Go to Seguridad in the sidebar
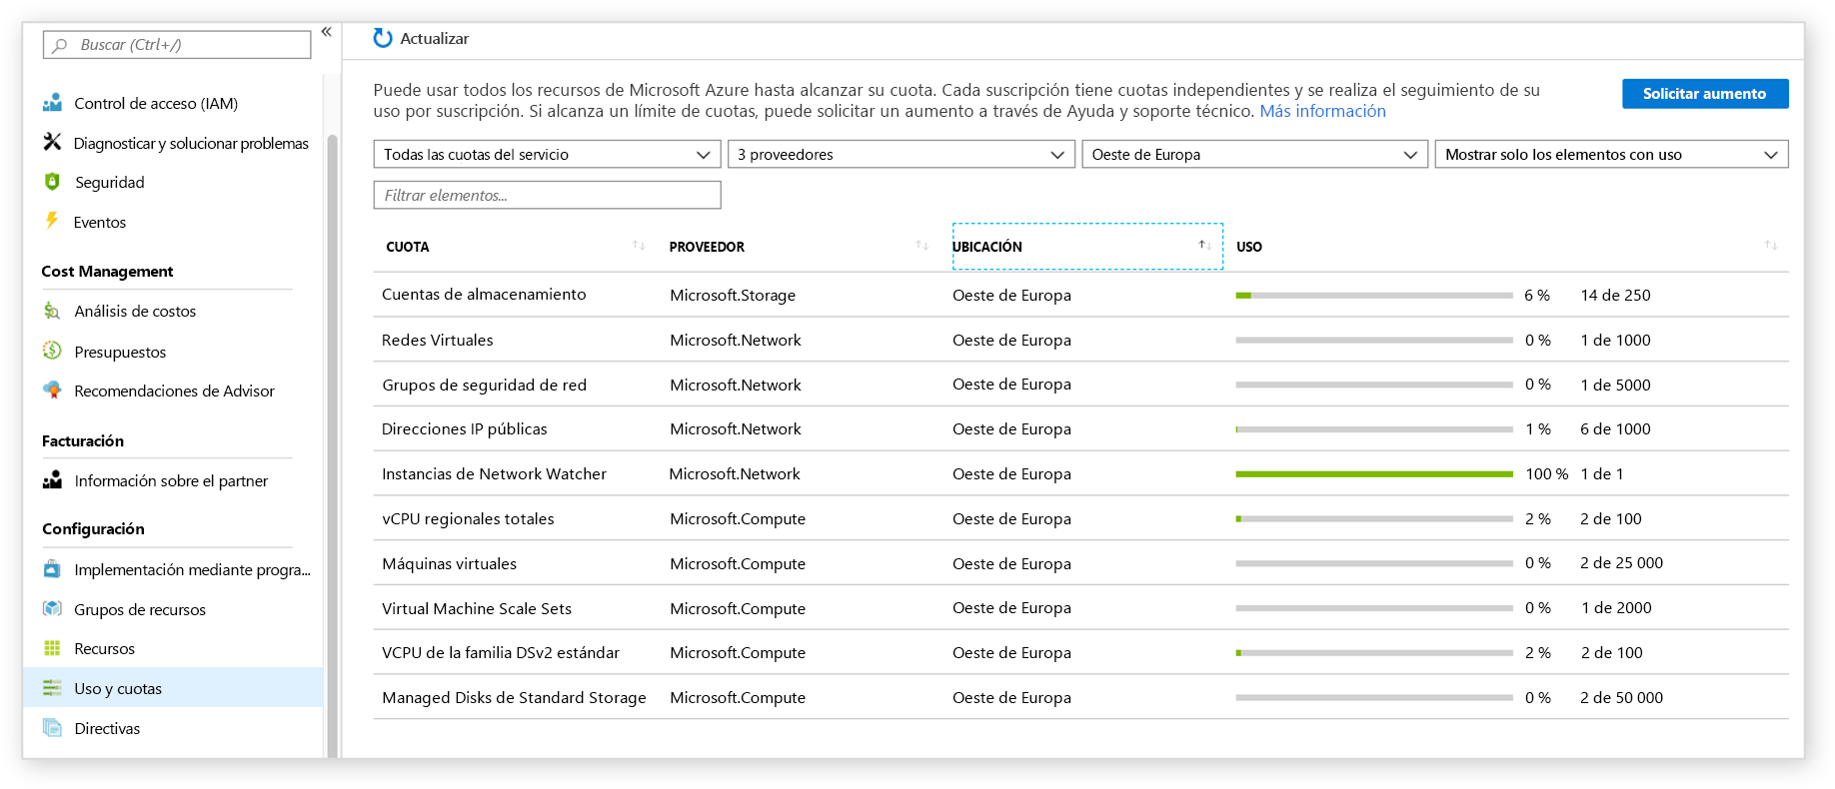 point(110,182)
